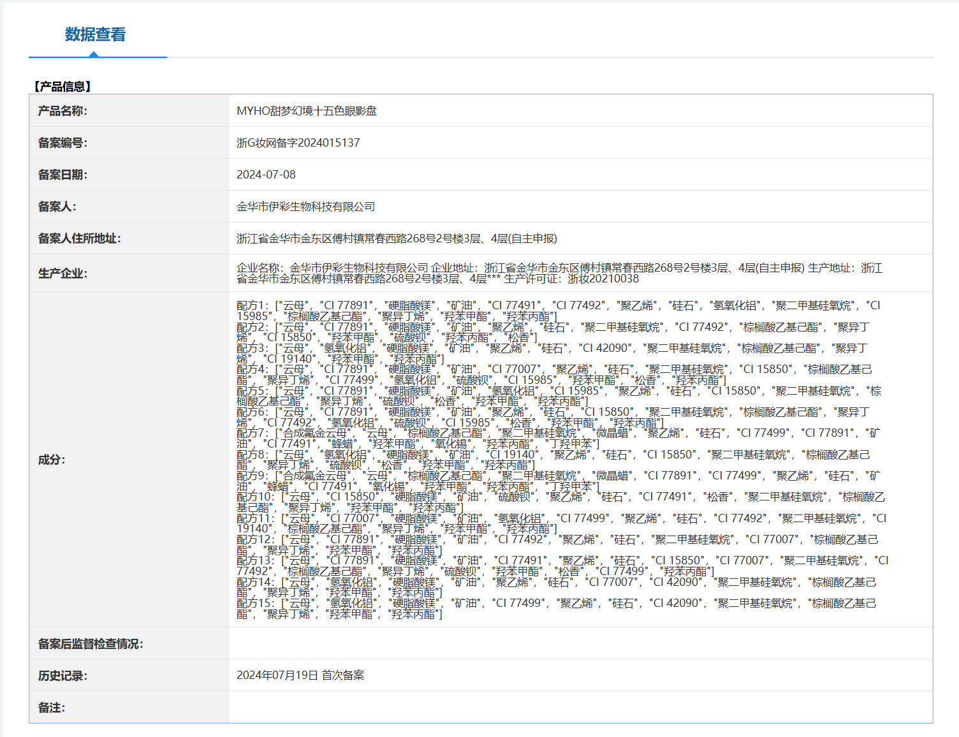Click the 配方1 ingredient line
This screenshot has width=959, height=737.
(559, 311)
